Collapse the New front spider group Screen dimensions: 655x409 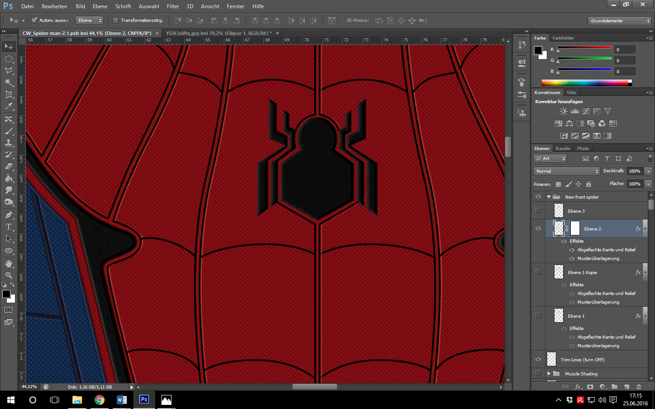click(549, 197)
